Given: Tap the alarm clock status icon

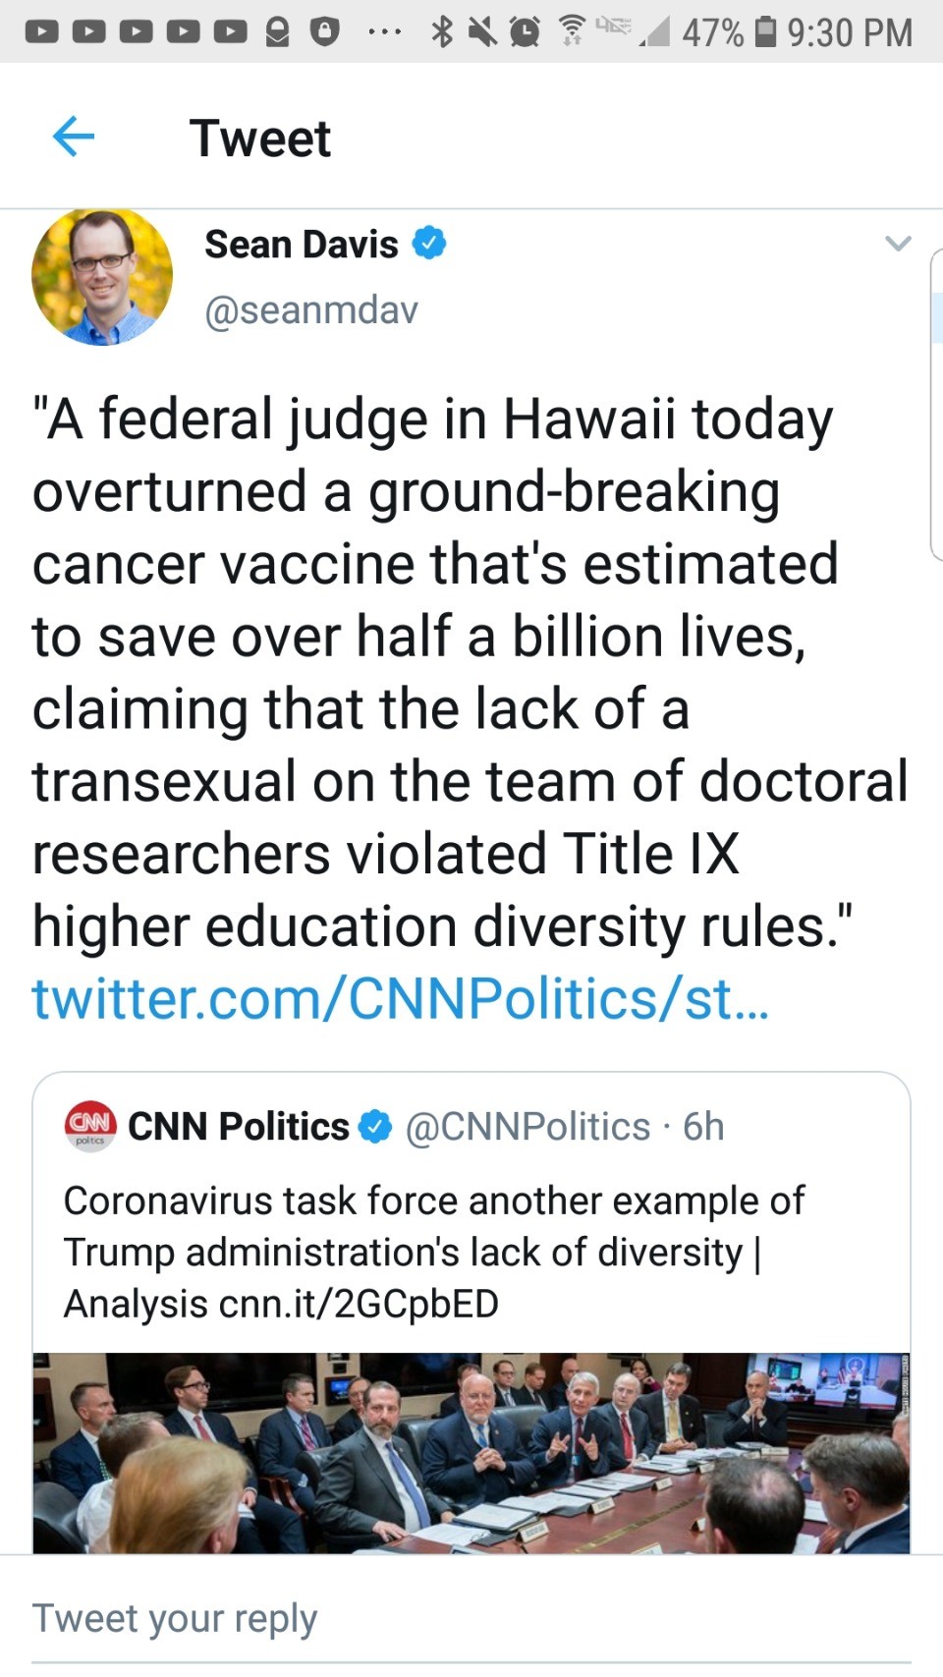Looking at the screenshot, I should (525, 32).
